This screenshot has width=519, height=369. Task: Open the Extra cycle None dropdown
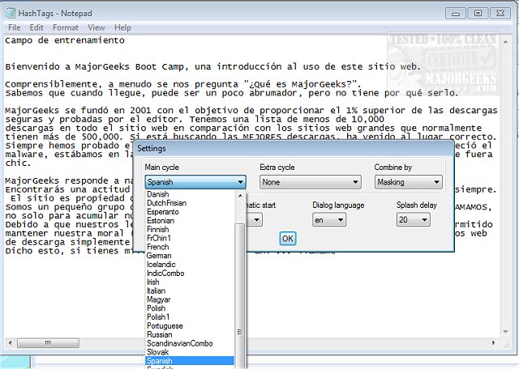click(310, 182)
